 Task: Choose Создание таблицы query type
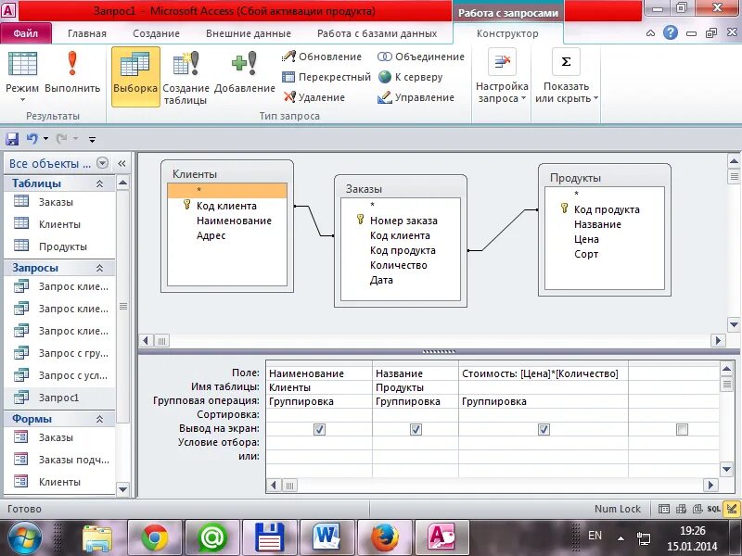185,78
